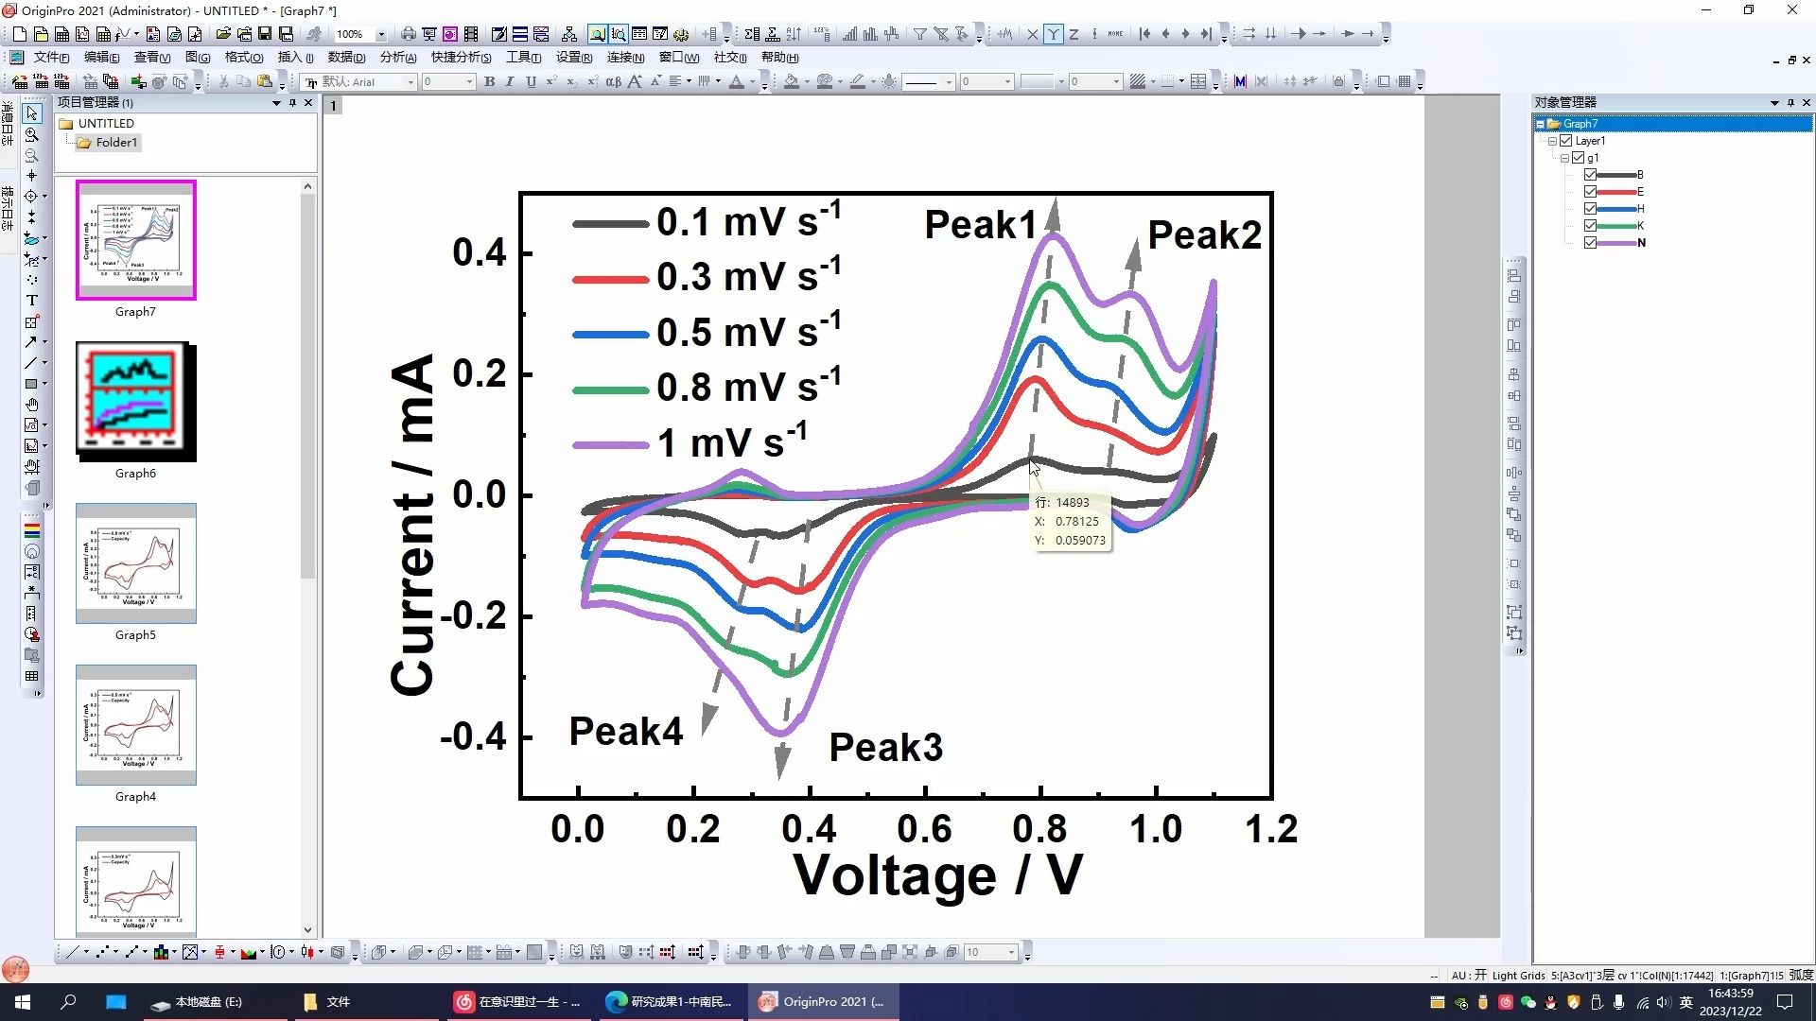Open a file using the folder icon
The width and height of the screenshot is (1816, 1021).
(x=223, y=34)
